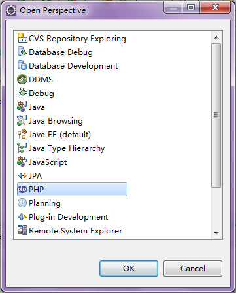Click the Database Debug perspective icon
Viewport: 236px width, 293px height.
[22, 52]
